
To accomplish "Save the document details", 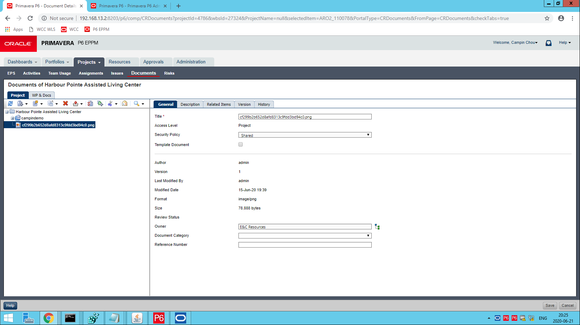I will pos(549,305).
